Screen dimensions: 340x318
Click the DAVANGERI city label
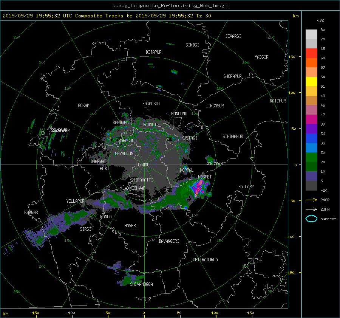coord(169,241)
